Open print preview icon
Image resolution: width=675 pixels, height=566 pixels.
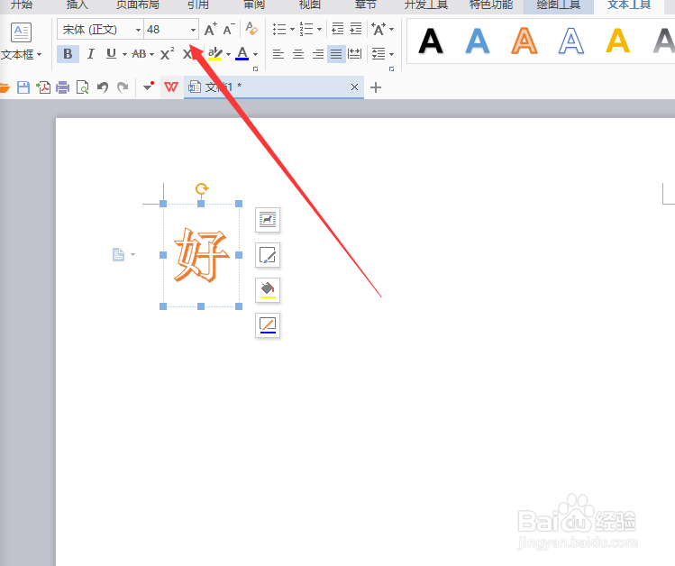[82, 87]
